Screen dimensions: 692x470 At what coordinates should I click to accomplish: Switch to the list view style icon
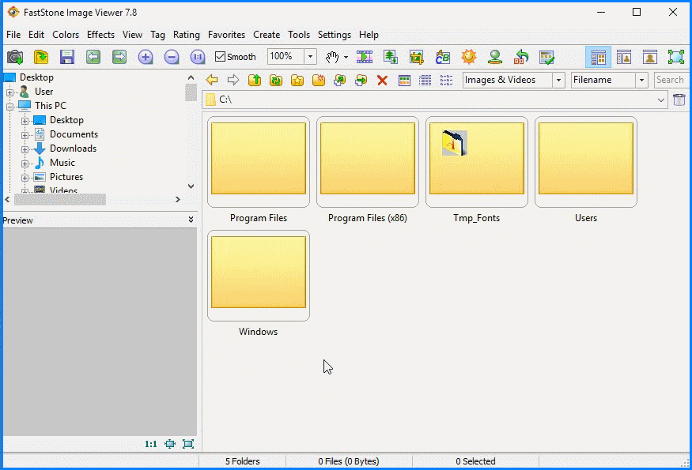(446, 81)
